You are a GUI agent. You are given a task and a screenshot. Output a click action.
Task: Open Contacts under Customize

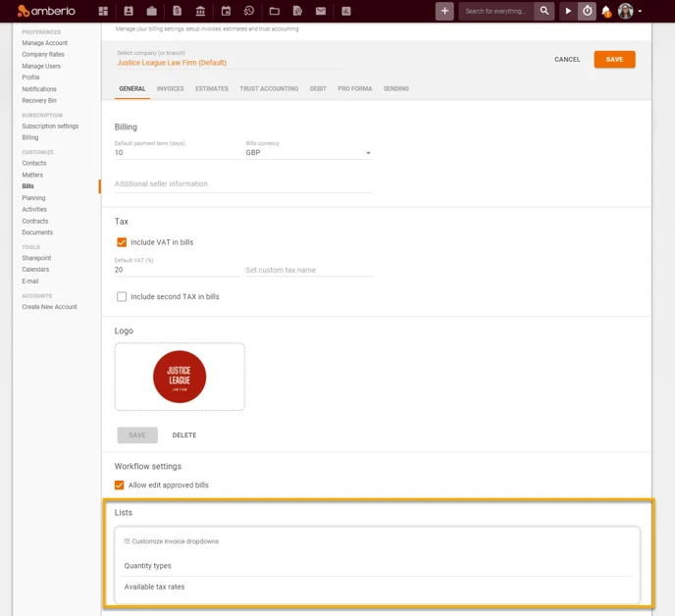click(x=34, y=163)
